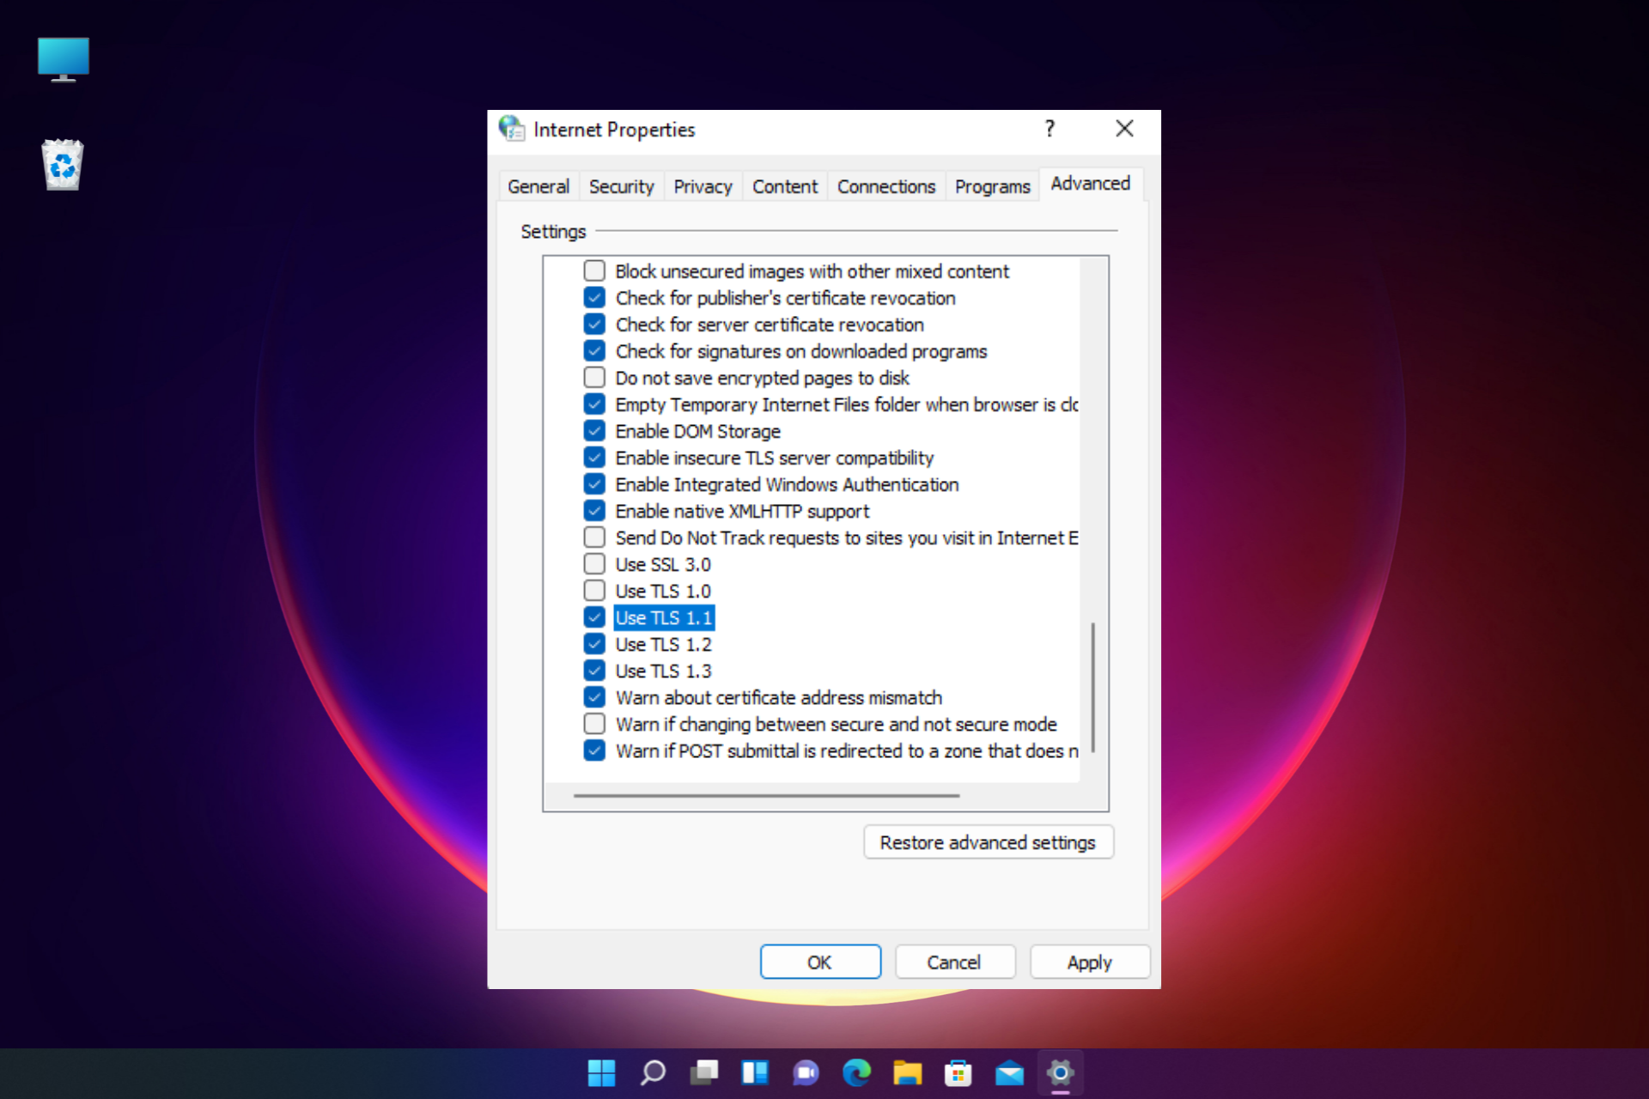1649x1099 pixels.
Task: Open Mail app from taskbar
Action: (x=1009, y=1072)
